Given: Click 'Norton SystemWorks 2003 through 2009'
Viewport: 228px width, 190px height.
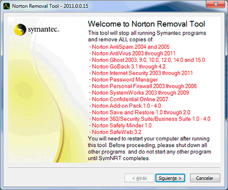Looking at the screenshot, I should pos(139,93).
